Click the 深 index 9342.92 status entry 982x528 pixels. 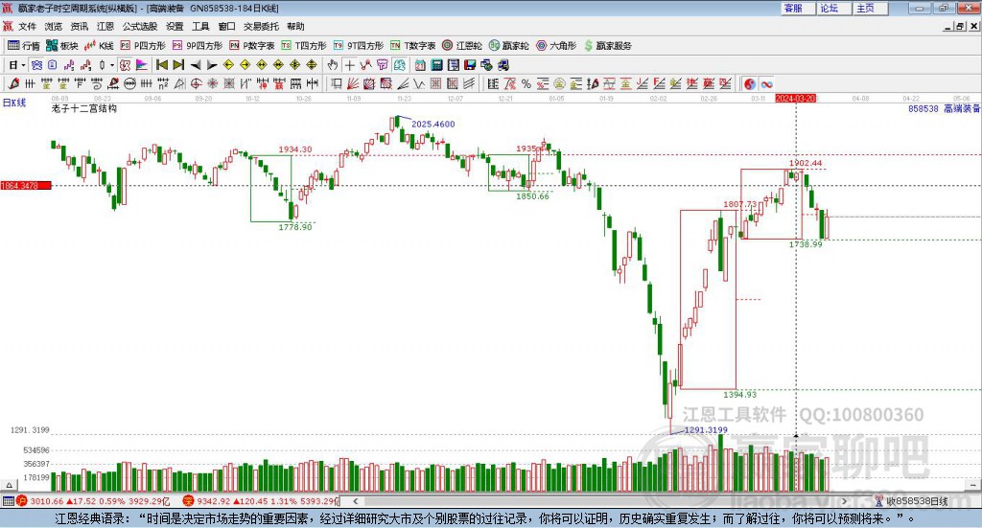[x=261, y=501]
